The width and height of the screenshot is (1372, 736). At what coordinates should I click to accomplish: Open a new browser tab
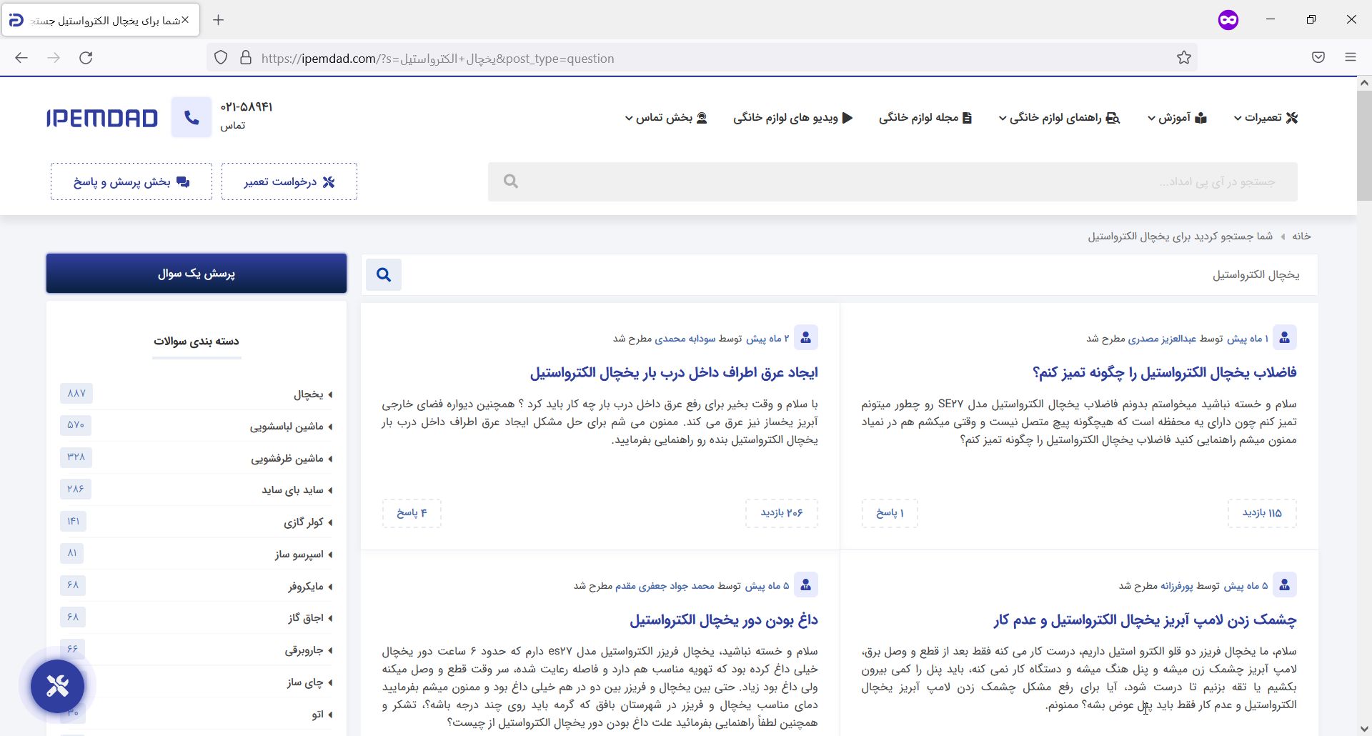[x=219, y=20]
